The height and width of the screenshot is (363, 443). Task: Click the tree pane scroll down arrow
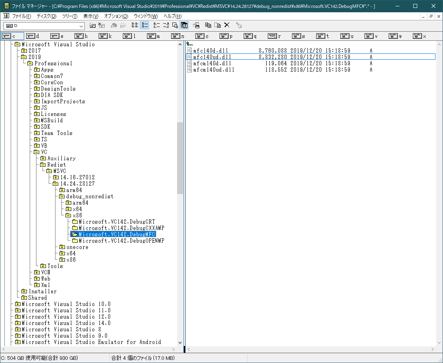[180, 343]
